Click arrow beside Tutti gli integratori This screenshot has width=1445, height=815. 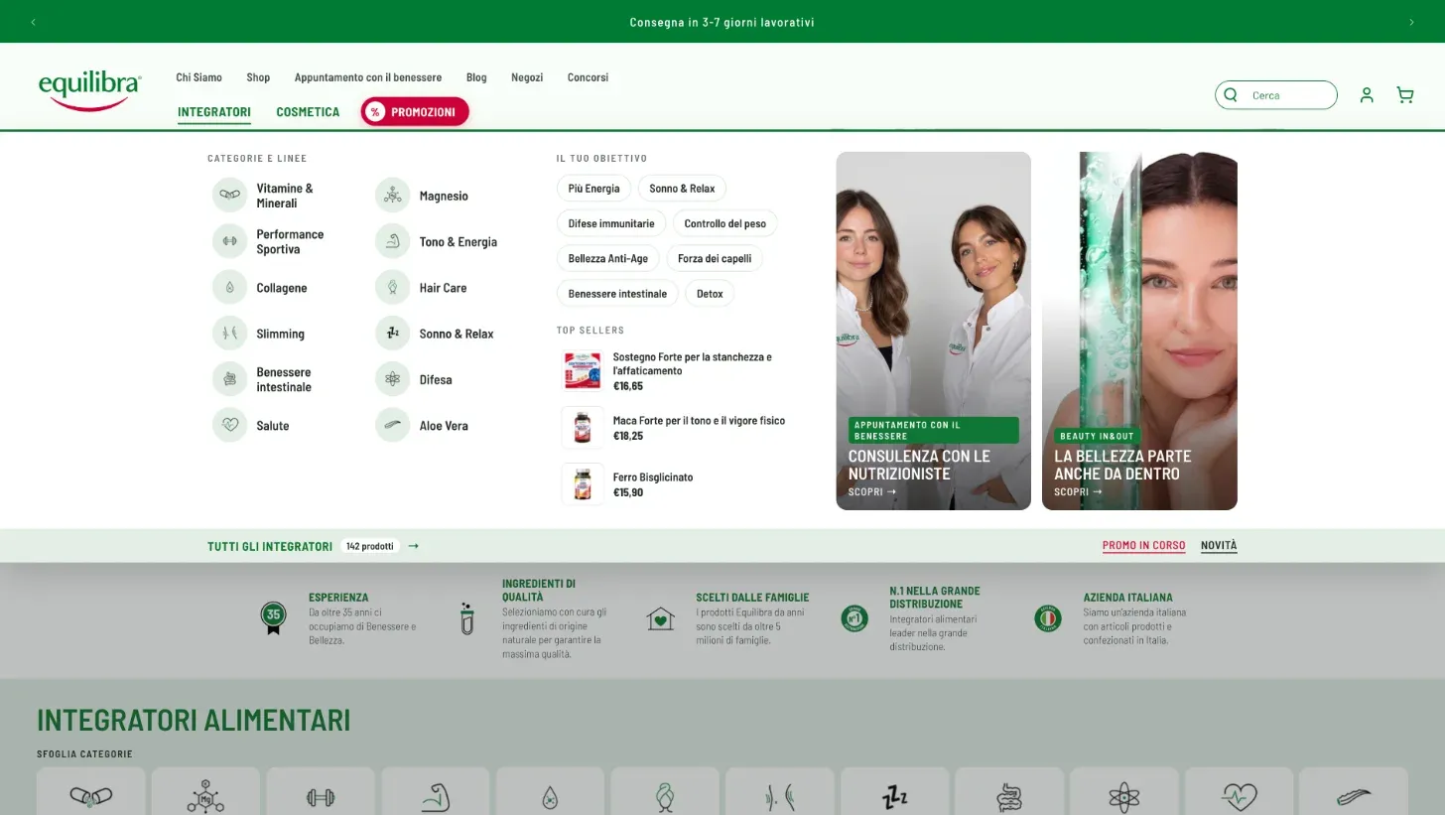pyautogui.click(x=413, y=546)
